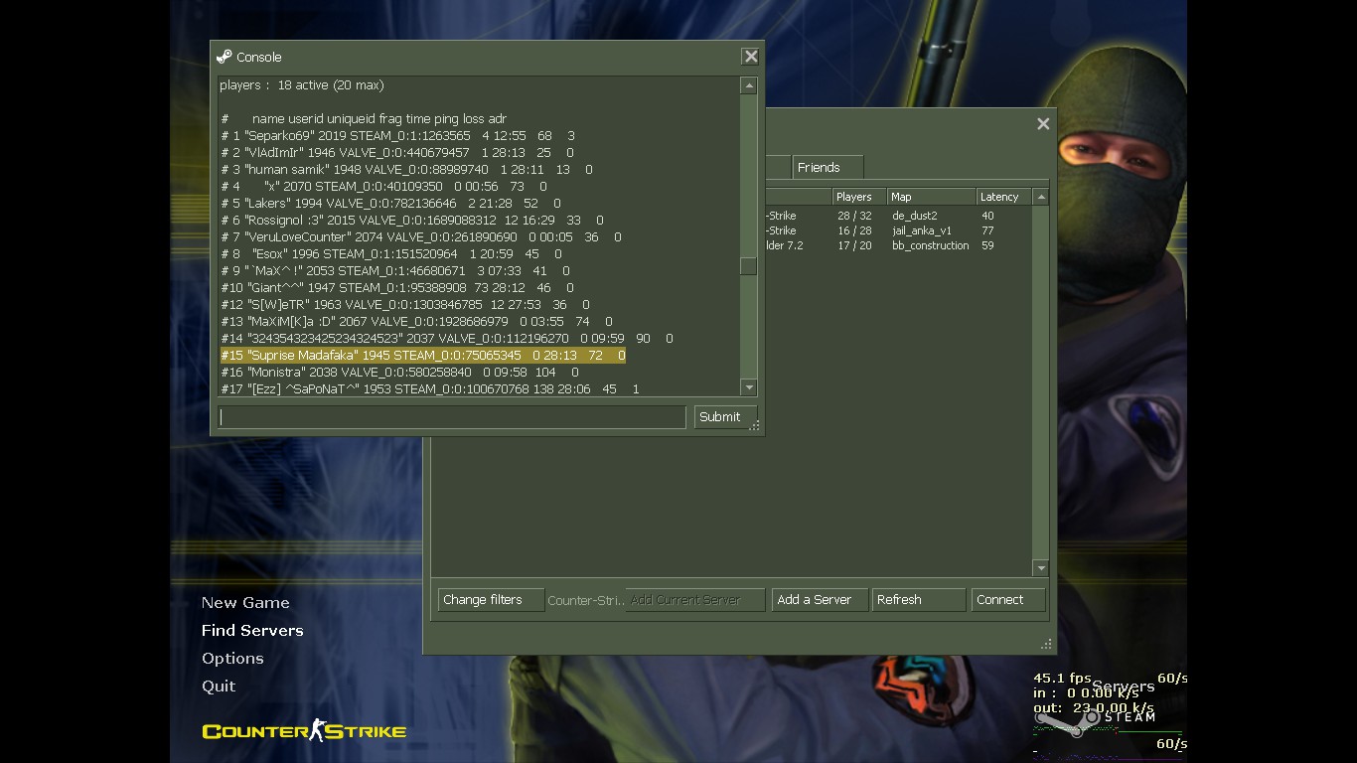Click the "MaXiM[K]a :D" player line
1357x763 pixels.
416,321
